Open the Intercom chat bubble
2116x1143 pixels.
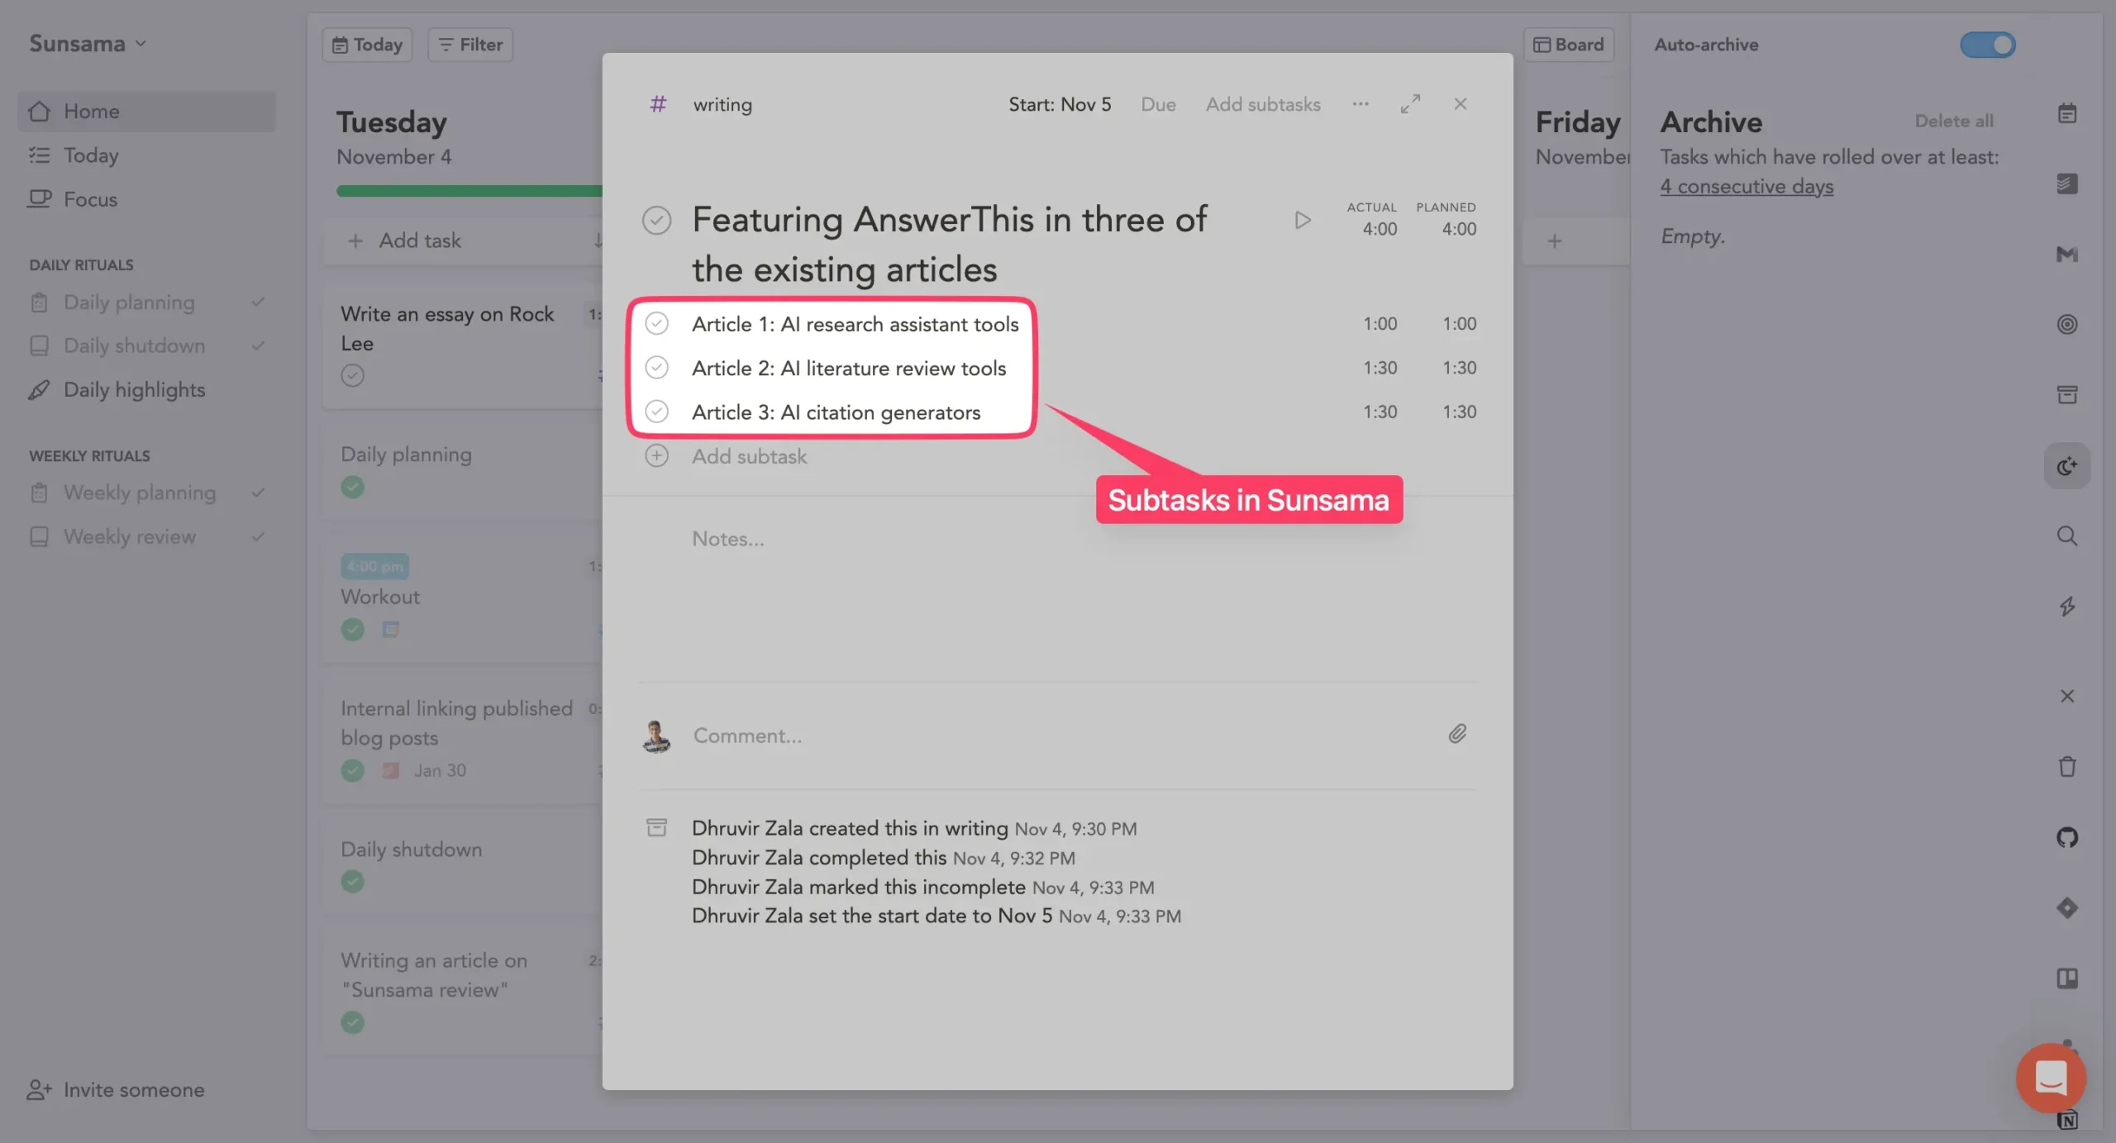[2050, 1078]
